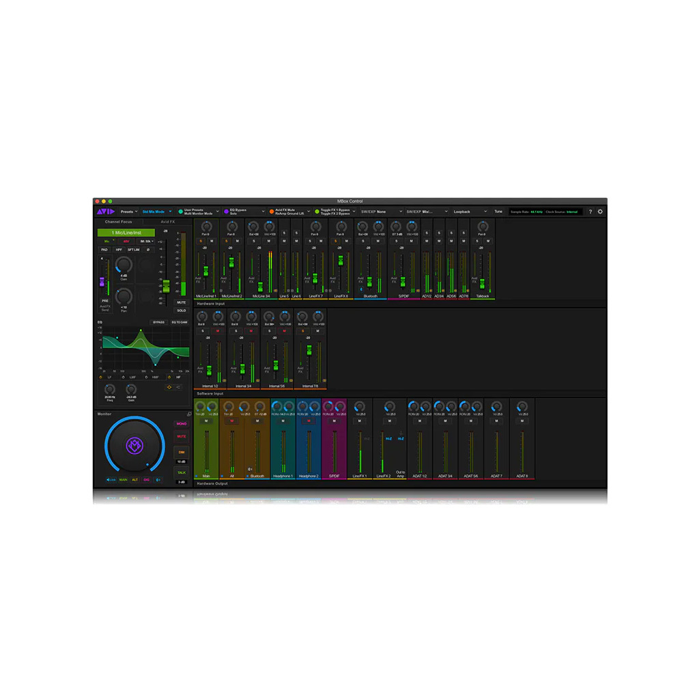
Task: Toggle MONO in the Monitor section
Action: coord(182,423)
